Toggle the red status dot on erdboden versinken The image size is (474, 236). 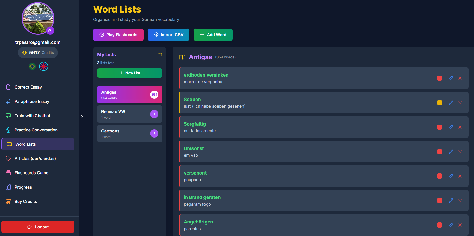tap(439, 78)
